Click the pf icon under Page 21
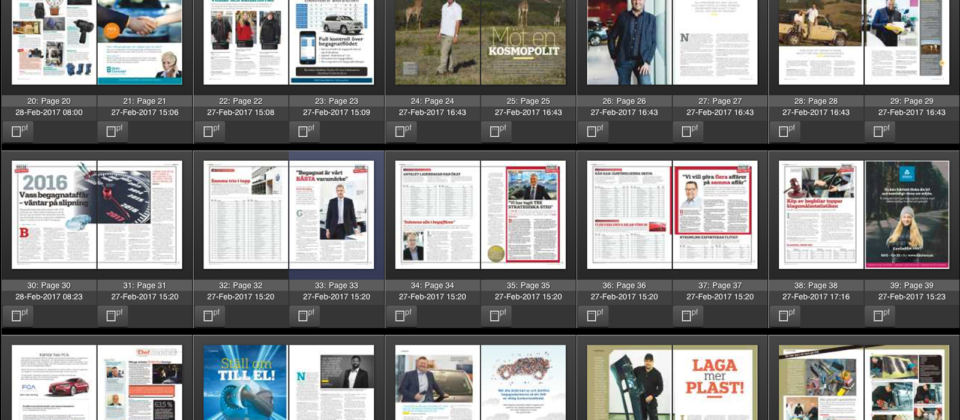 [x=113, y=131]
